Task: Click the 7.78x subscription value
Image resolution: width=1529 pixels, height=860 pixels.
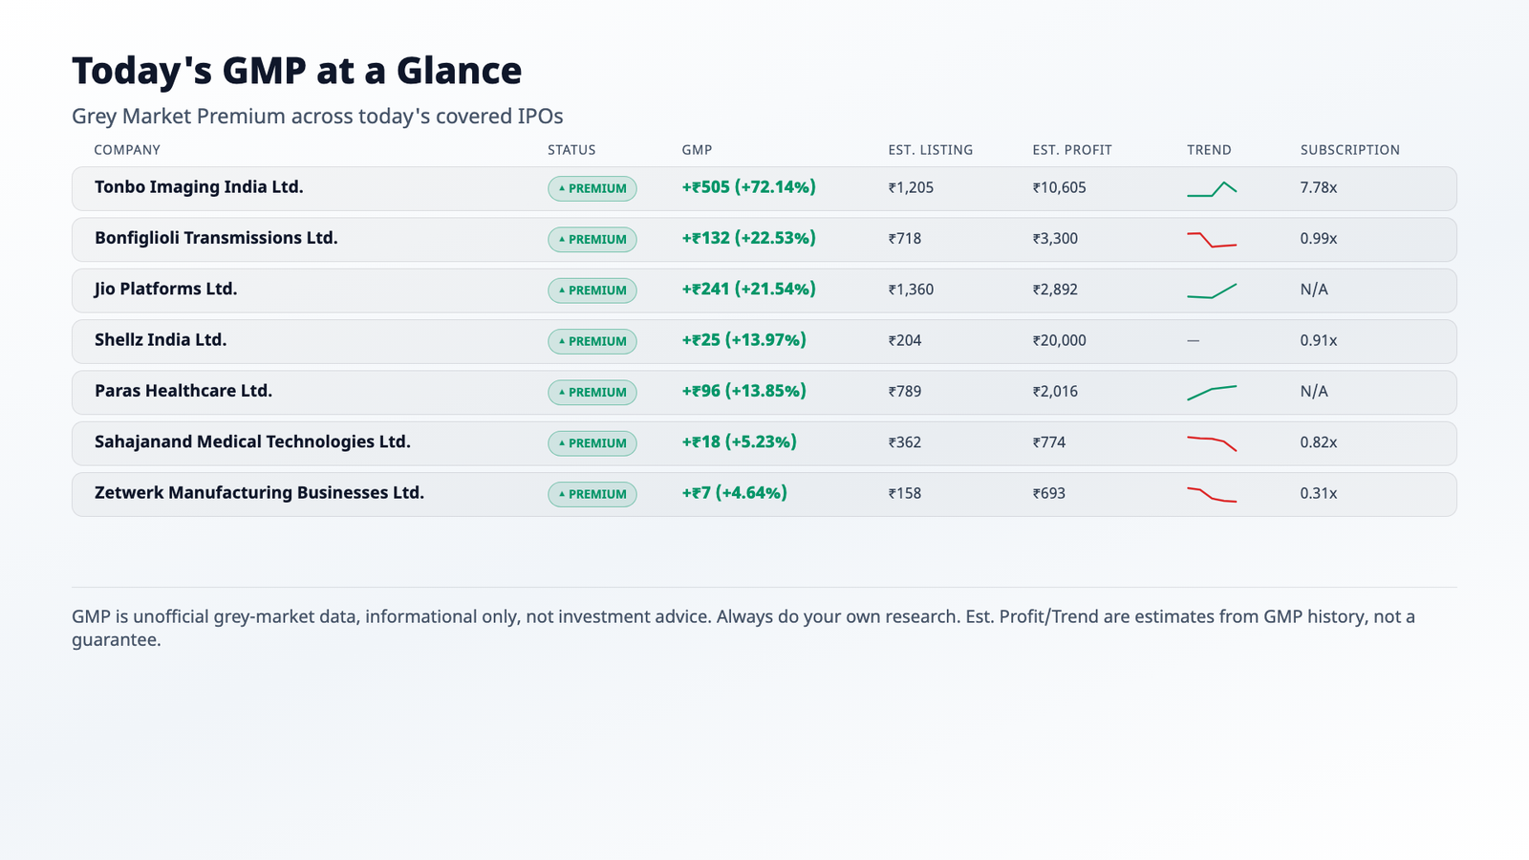Action: [1319, 188]
